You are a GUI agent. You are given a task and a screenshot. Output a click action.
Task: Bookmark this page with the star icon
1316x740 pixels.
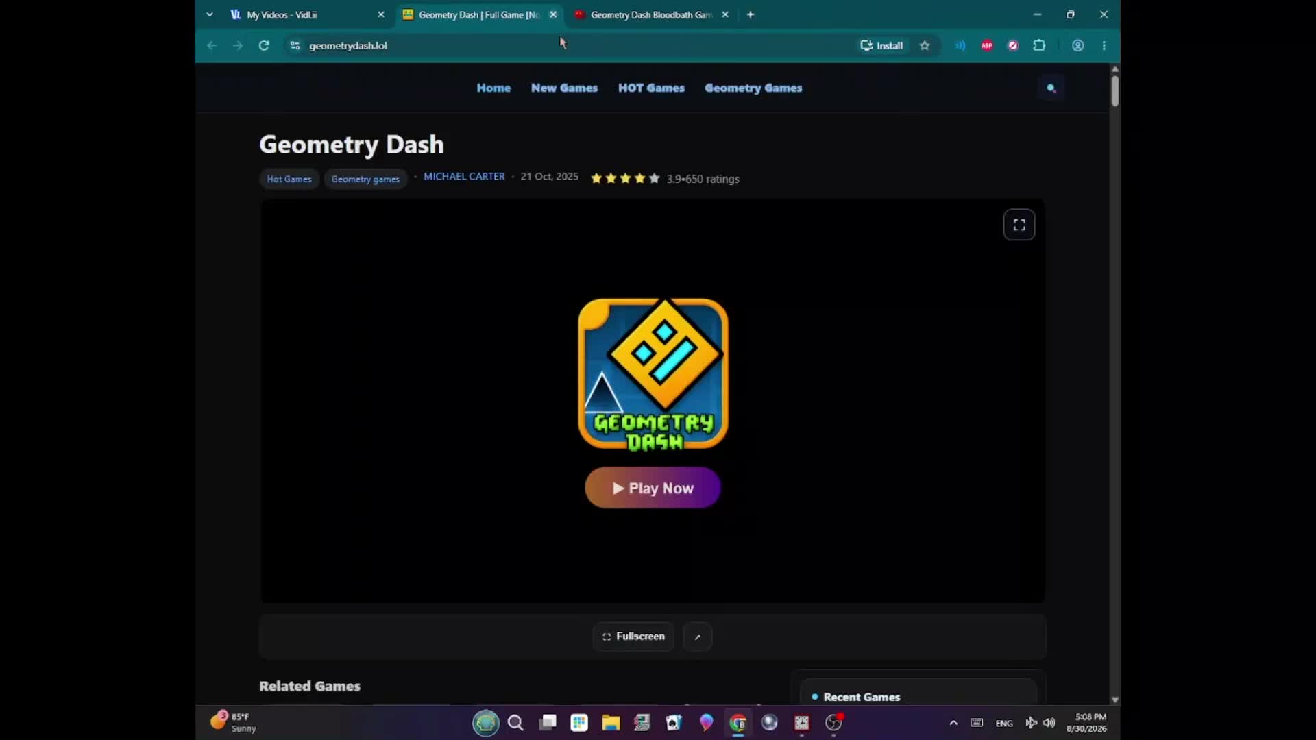[x=925, y=45]
